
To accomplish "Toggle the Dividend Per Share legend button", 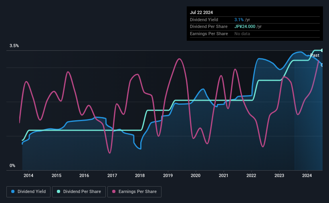I will coord(79,192).
